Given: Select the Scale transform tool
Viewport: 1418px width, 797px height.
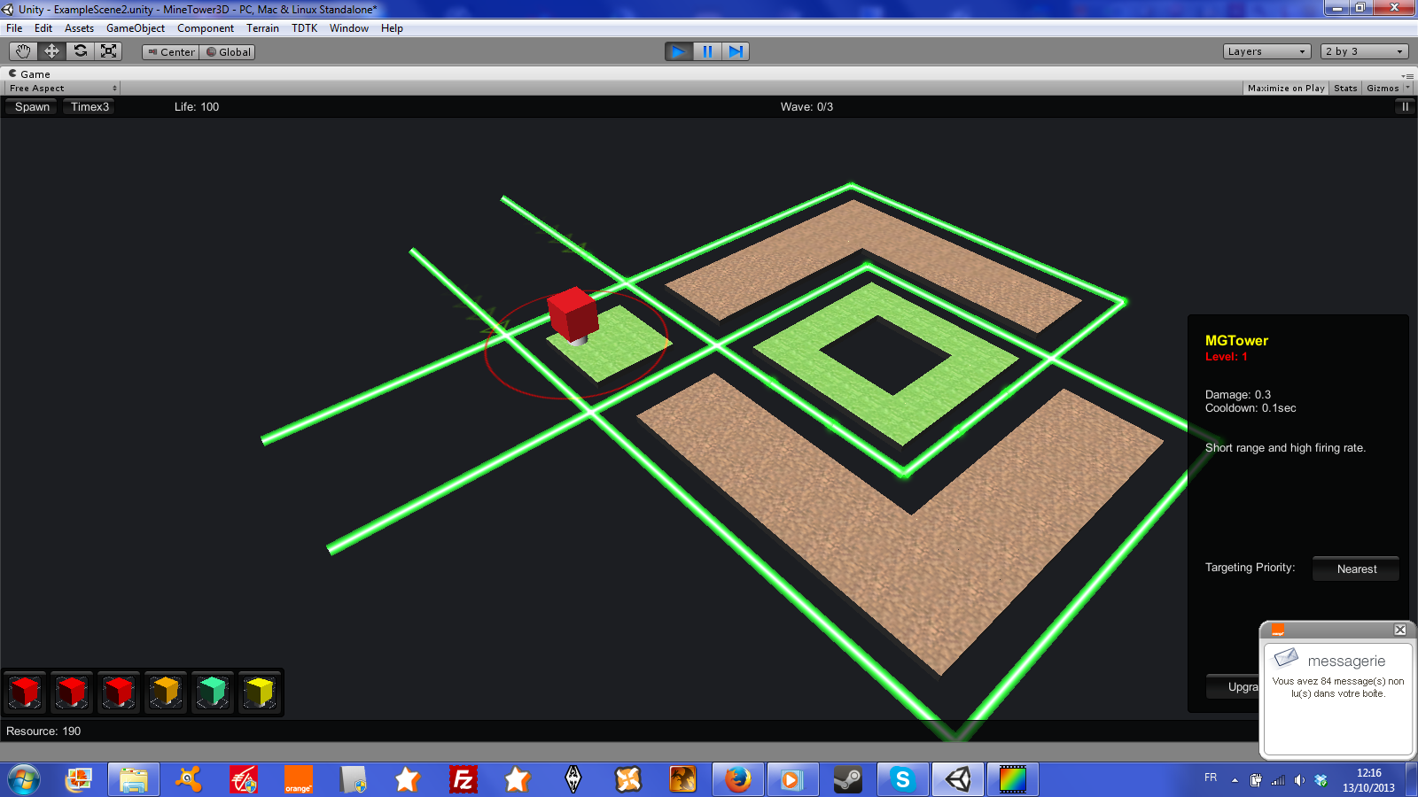Looking at the screenshot, I should [109, 51].
